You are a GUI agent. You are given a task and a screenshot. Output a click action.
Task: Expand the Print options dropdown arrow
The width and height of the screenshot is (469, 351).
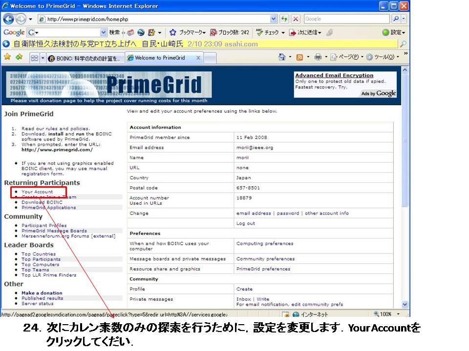[x=326, y=57]
